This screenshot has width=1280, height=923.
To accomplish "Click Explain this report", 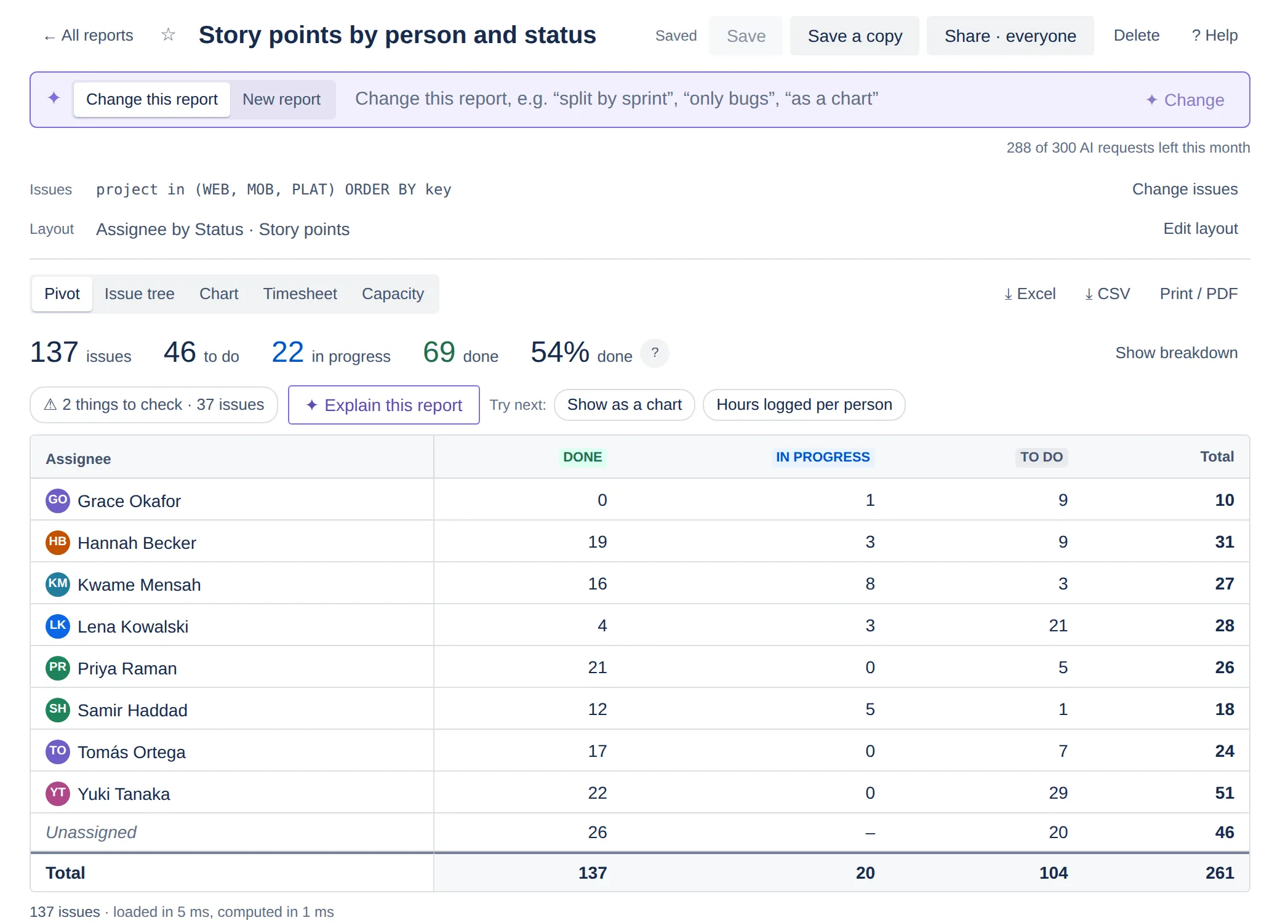I will 384,405.
